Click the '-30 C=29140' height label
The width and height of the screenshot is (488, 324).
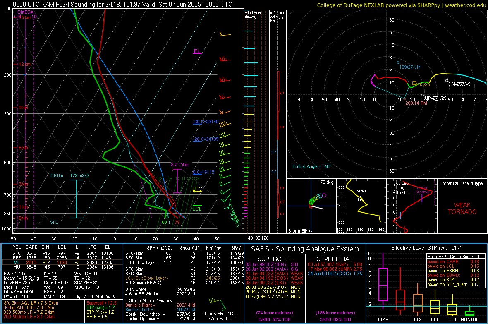206,122
